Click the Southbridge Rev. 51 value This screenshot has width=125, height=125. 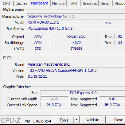coord(120,42)
